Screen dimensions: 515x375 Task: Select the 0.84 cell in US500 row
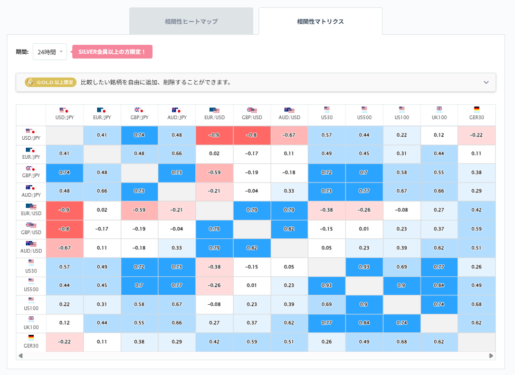439,285
